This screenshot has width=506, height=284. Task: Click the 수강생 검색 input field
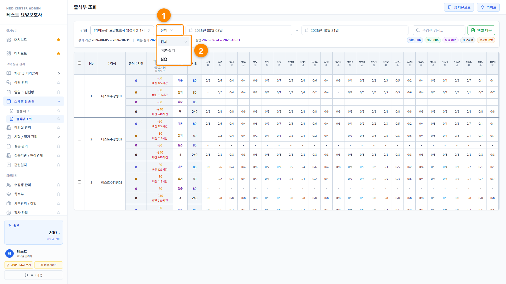click(x=439, y=31)
